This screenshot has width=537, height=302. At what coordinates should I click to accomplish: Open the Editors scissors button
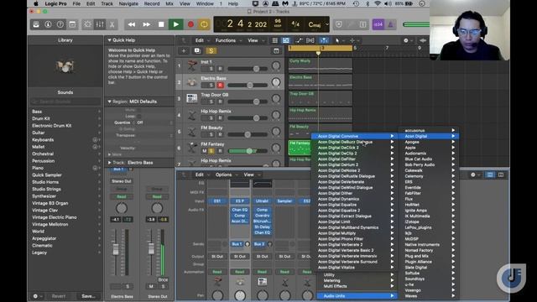[x=112, y=24]
